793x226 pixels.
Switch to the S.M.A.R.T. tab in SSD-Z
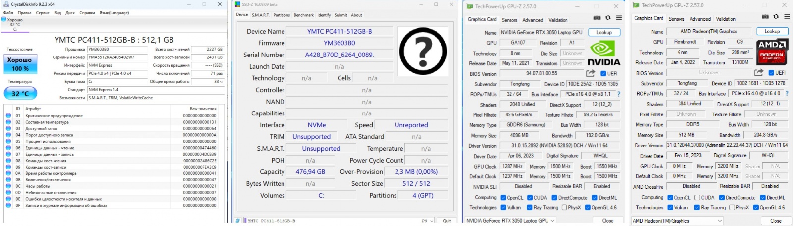[x=261, y=15]
